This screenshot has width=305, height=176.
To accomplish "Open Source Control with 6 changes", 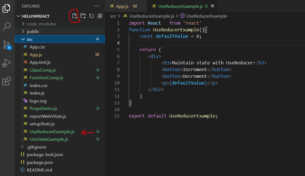I will click(x=7, y=45).
